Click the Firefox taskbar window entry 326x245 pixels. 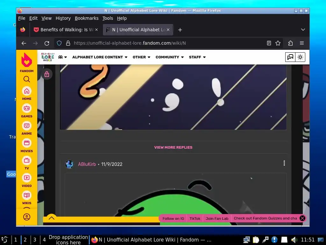click(x=151, y=240)
